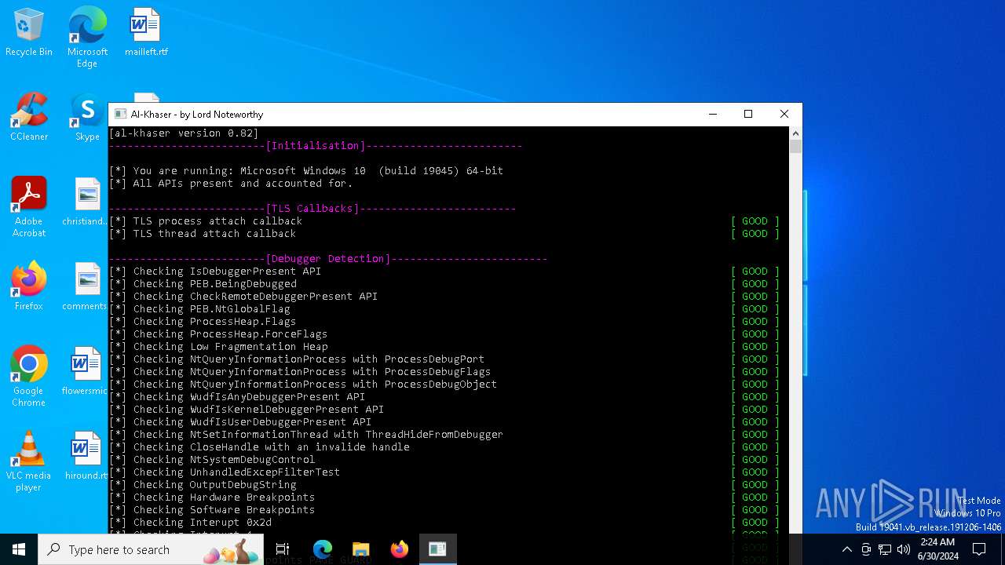The height and width of the screenshot is (565, 1005).
Task: Click 'TLS thread attach callback' line
Action: [x=203, y=234]
